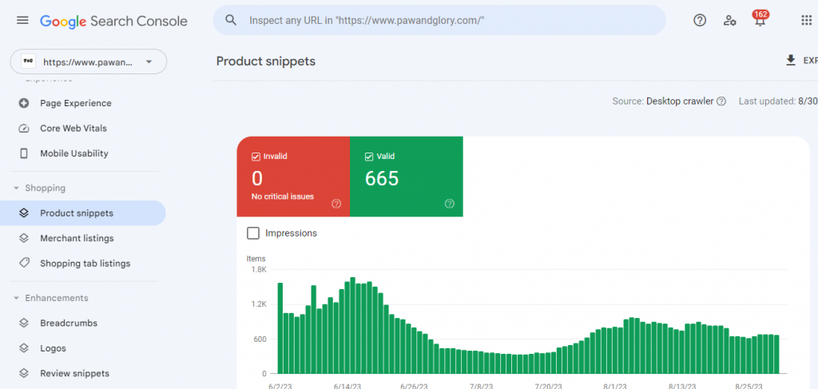Viewport: 818px width, 389px height.
Task: Collapse the Shopping section
Action: click(x=16, y=188)
